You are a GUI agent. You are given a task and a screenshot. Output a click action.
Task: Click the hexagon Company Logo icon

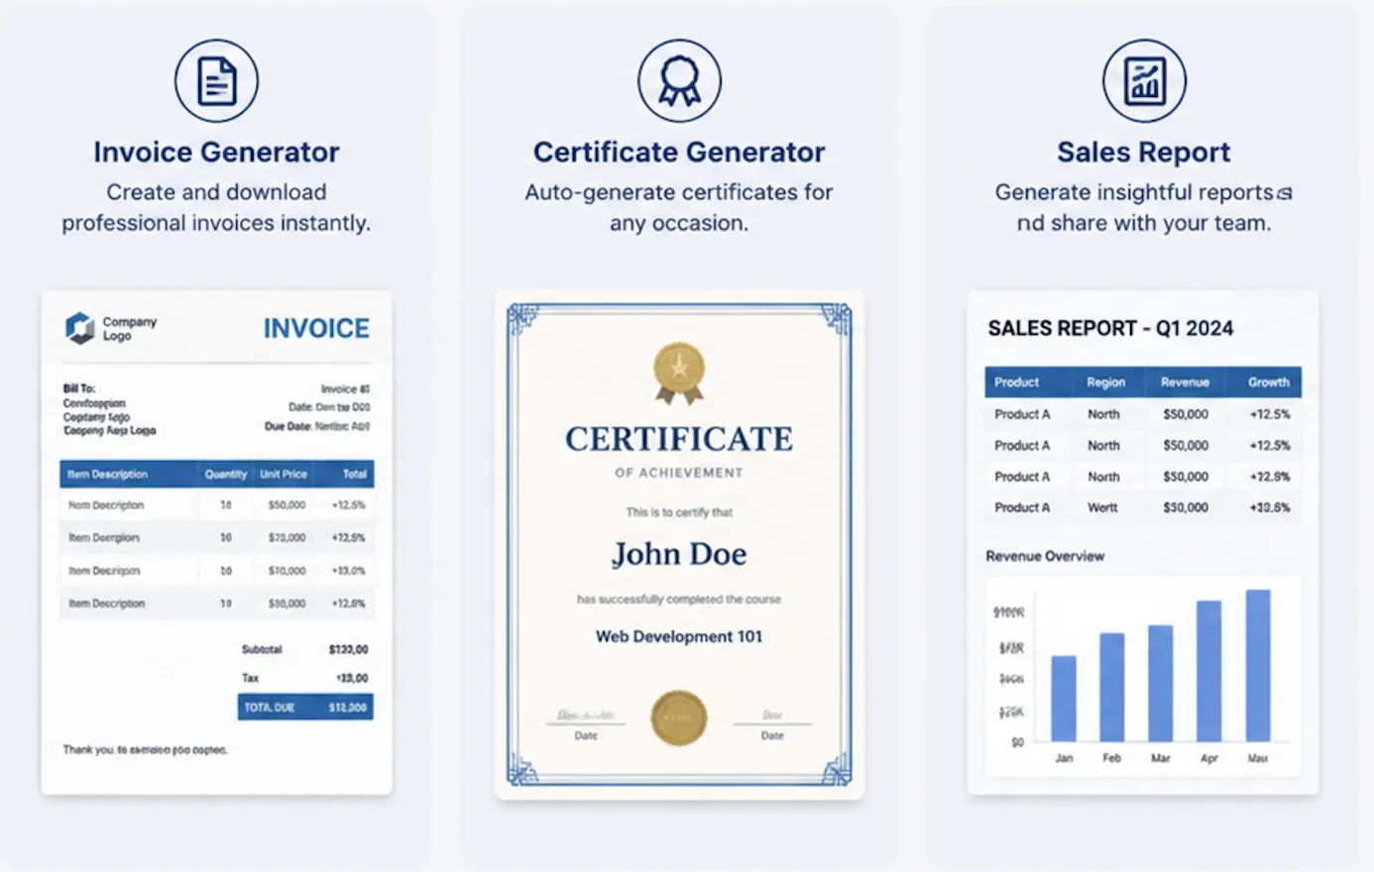(x=80, y=328)
